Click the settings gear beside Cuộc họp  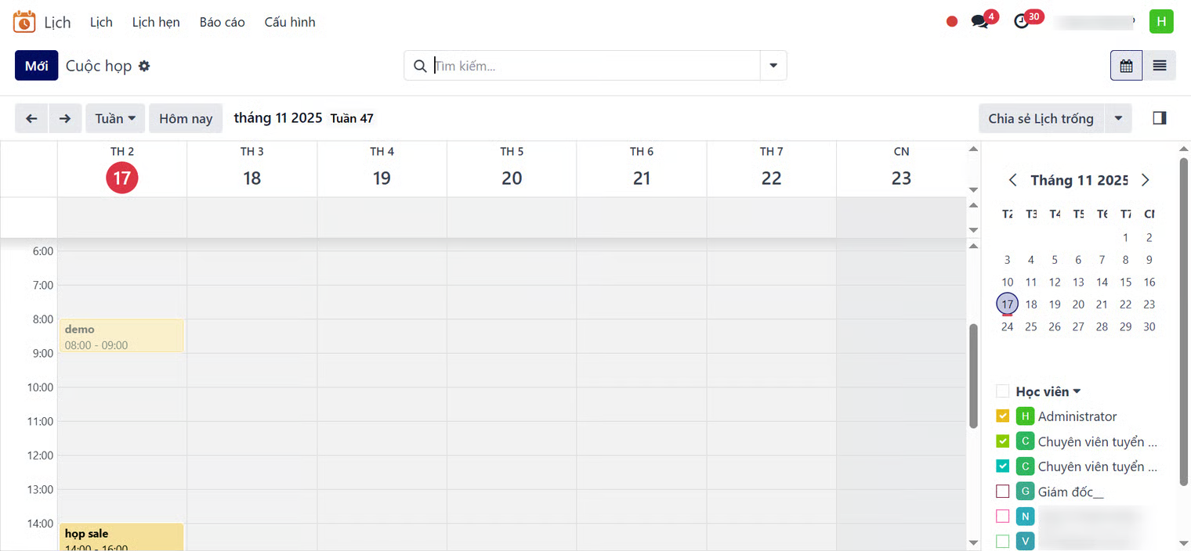pos(144,67)
